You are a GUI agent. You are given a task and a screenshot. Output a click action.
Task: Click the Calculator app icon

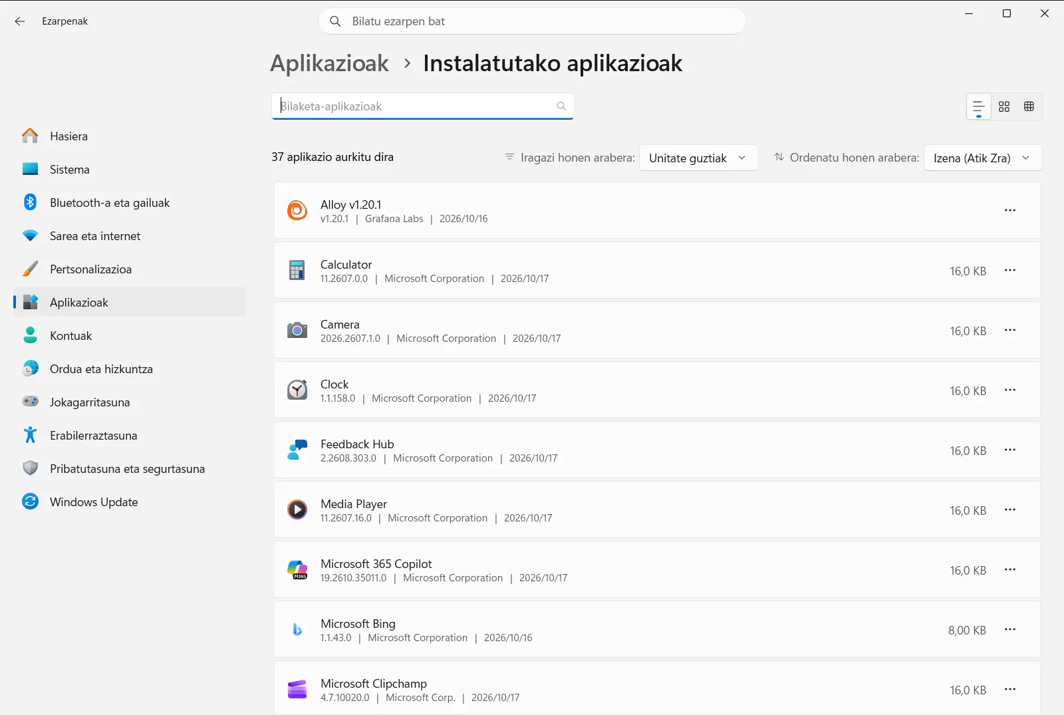click(297, 270)
